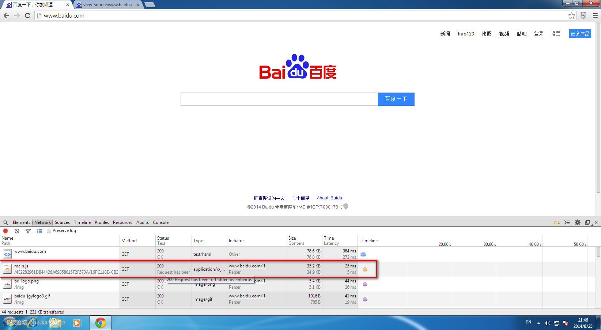The height and width of the screenshot is (330, 601).
Task: Open the Timeline panel
Action: click(x=82, y=222)
